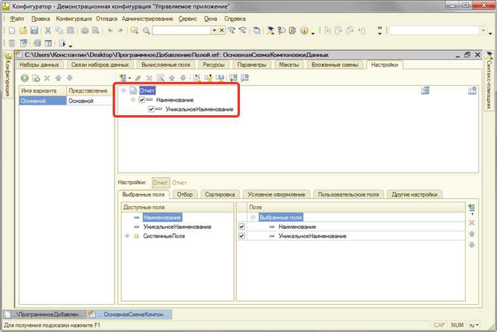Open the search combo box dropdown arrow
The image size is (497, 332).
pyautogui.click(x=214, y=30)
